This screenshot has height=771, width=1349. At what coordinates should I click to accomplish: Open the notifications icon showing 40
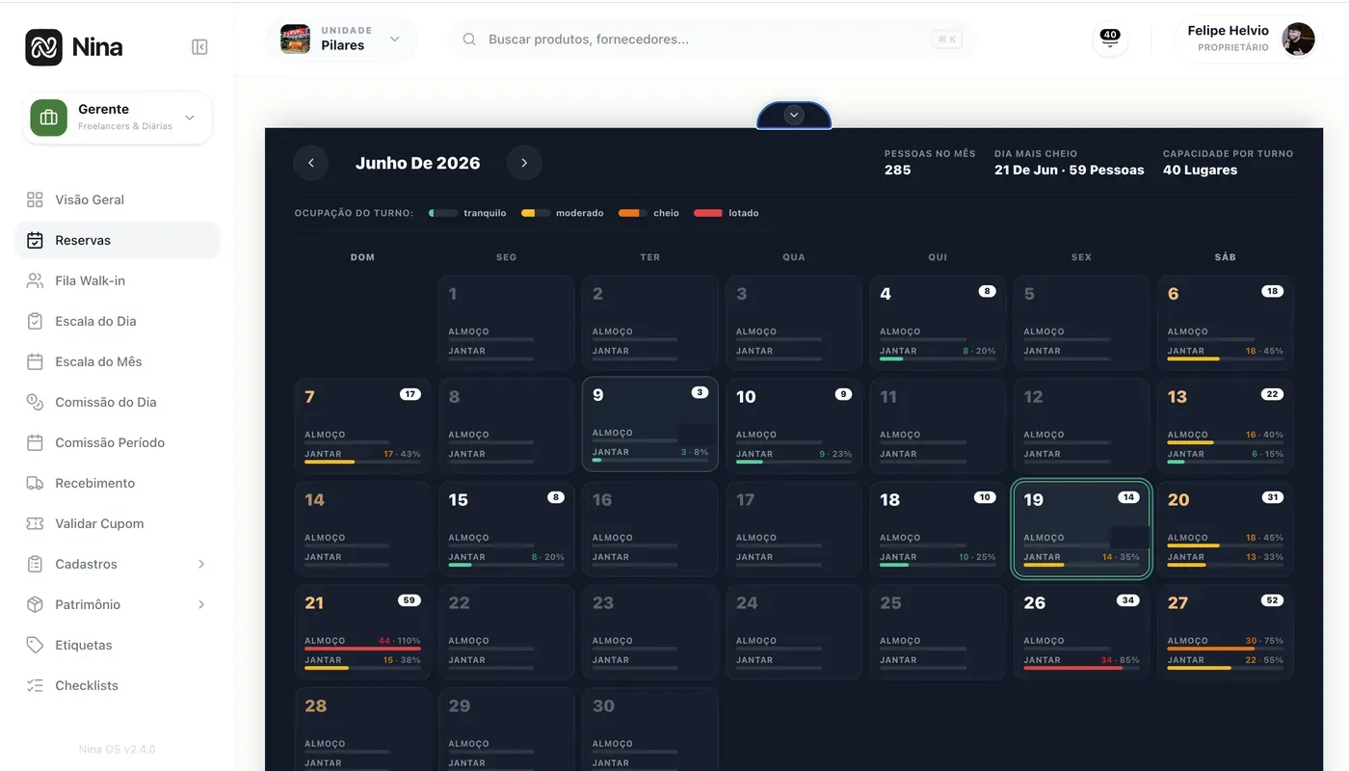1110,40
